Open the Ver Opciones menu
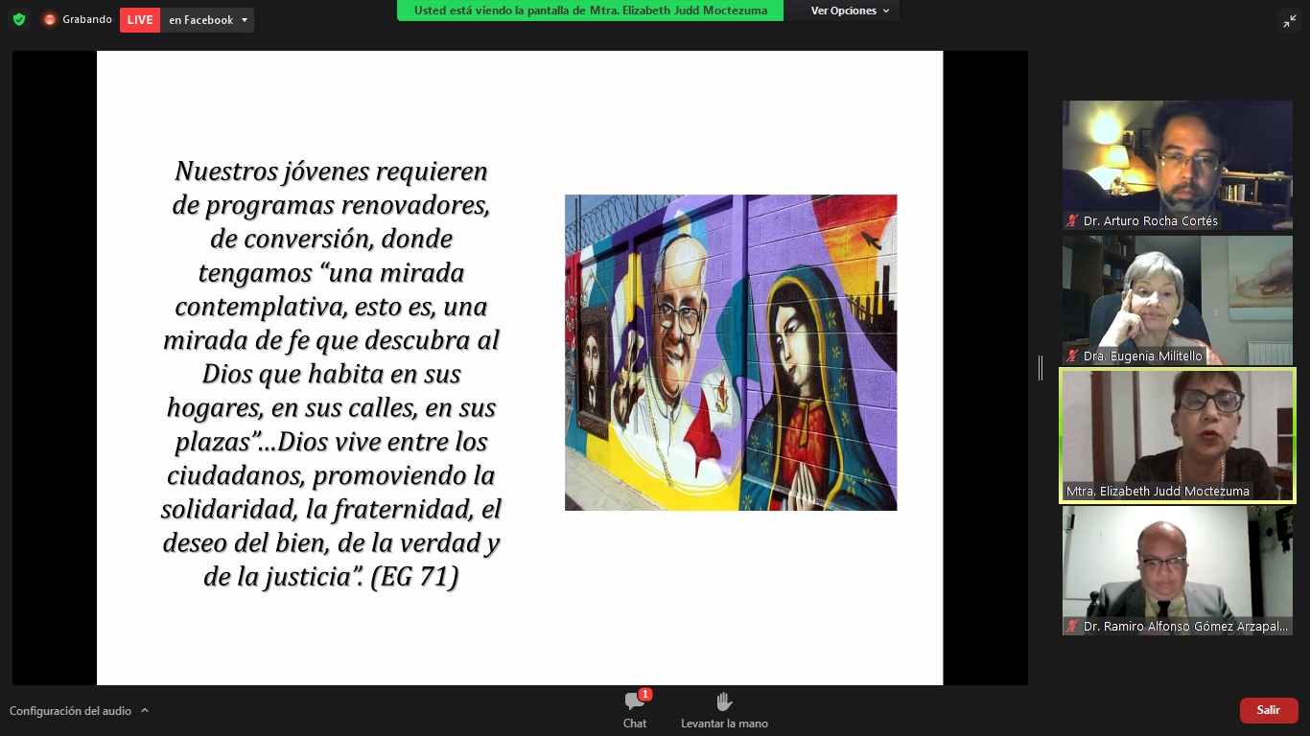Viewport: 1310px width, 736px height. [x=850, y=11]
